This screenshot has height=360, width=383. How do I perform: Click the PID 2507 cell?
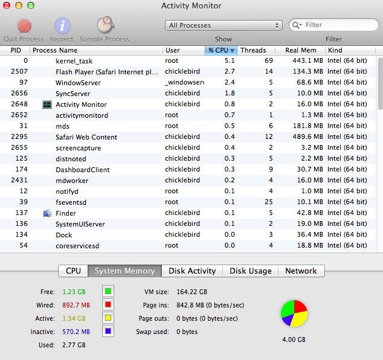point(19,71)
